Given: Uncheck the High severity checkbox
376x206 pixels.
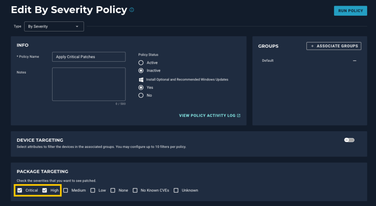Looking at the screenshot, I should 45,190.
